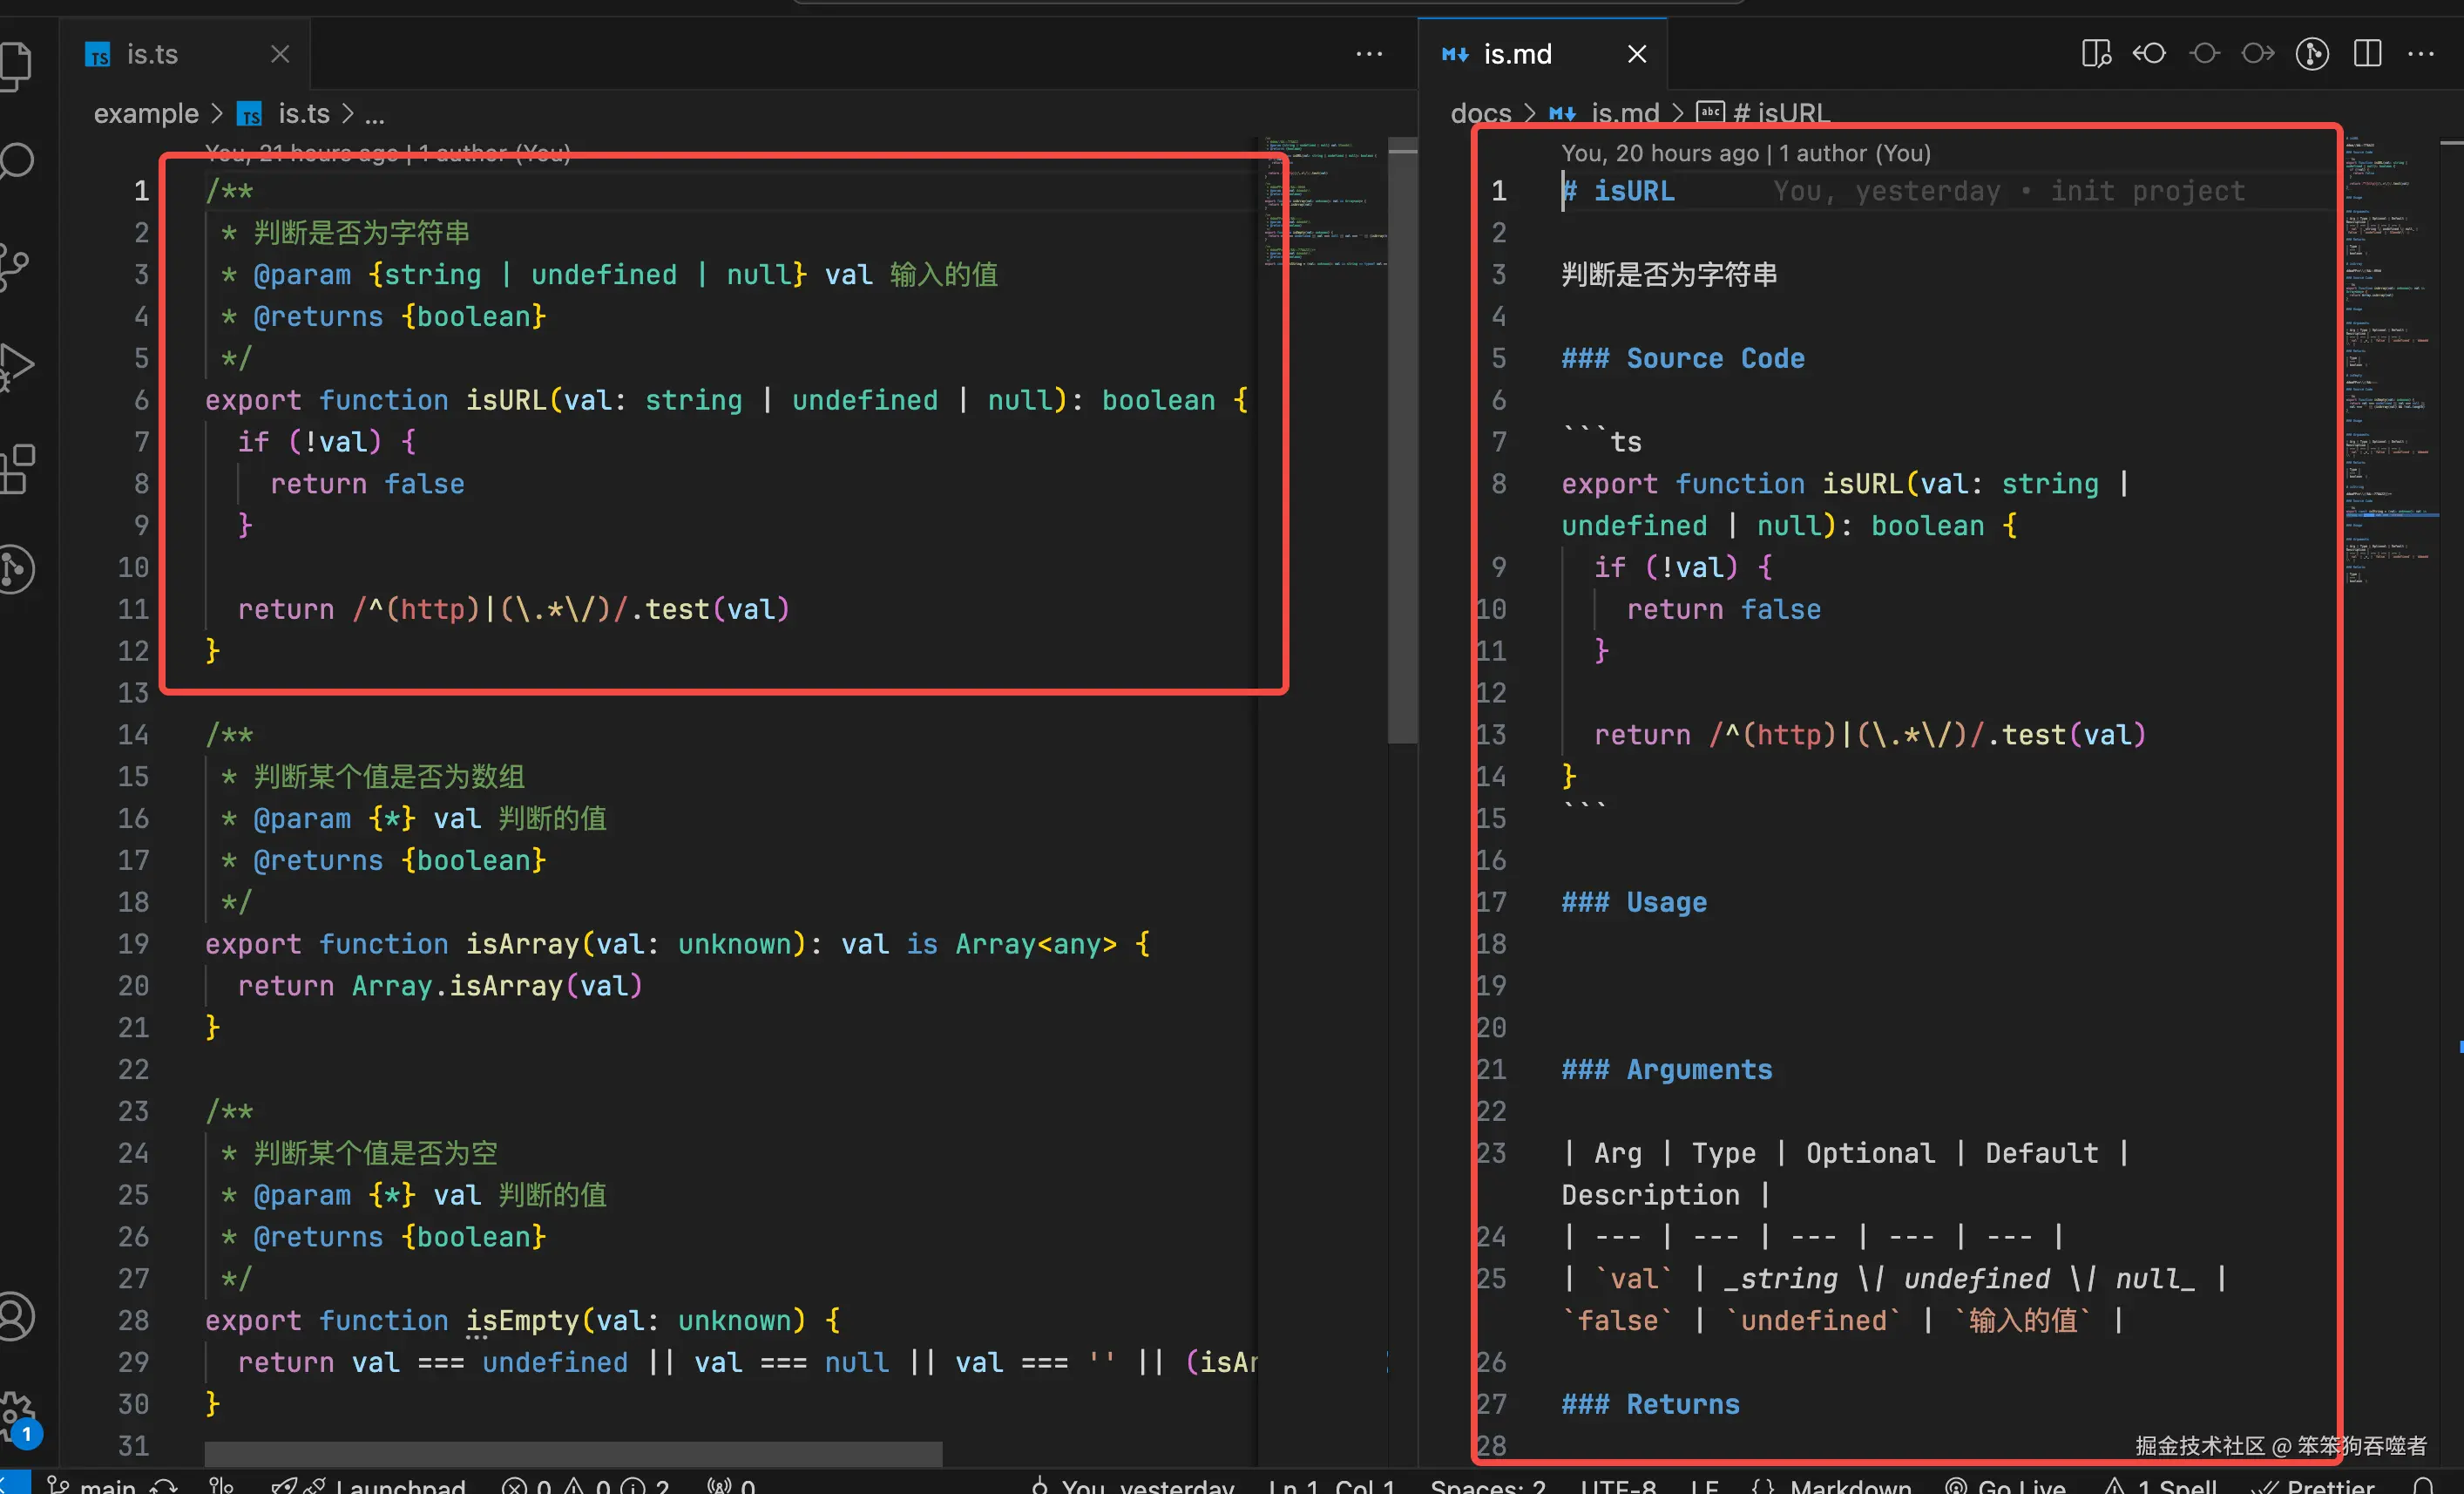Toggle Go Live server in status bar

pos(2006,1485)
